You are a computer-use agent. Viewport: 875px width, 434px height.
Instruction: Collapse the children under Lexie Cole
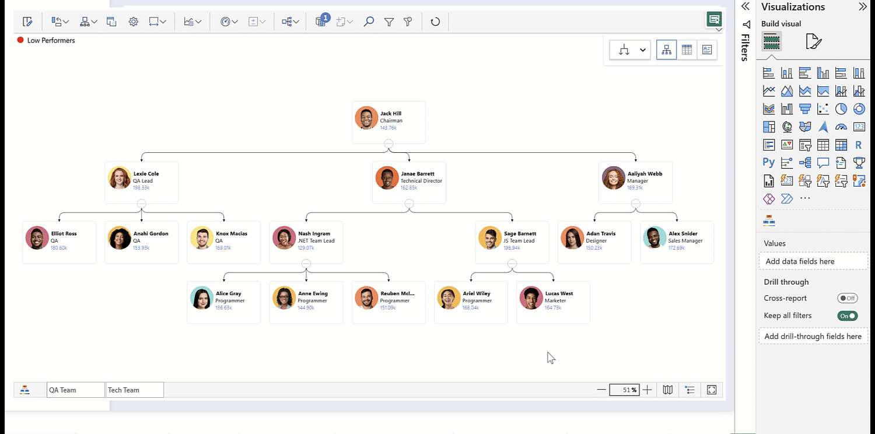[141, 204]
